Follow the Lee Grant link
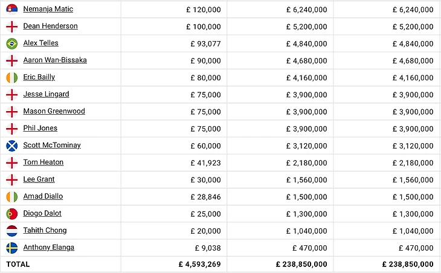Viewport: 441px width, 273px height. 39,179
